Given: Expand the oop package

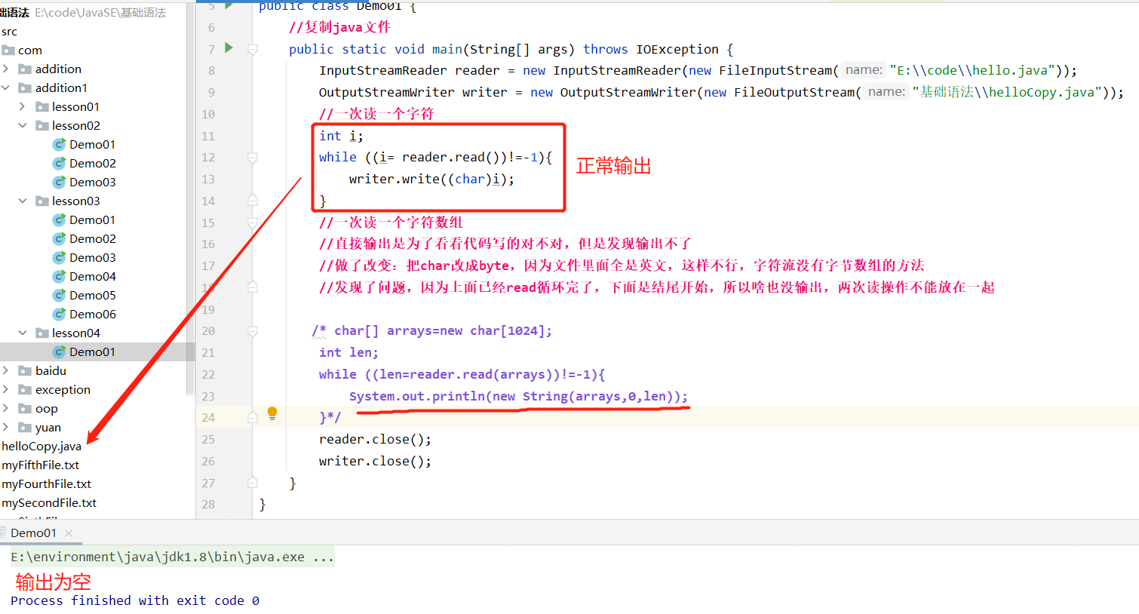Looking at the screenshot, I should (x=6, y=408).
